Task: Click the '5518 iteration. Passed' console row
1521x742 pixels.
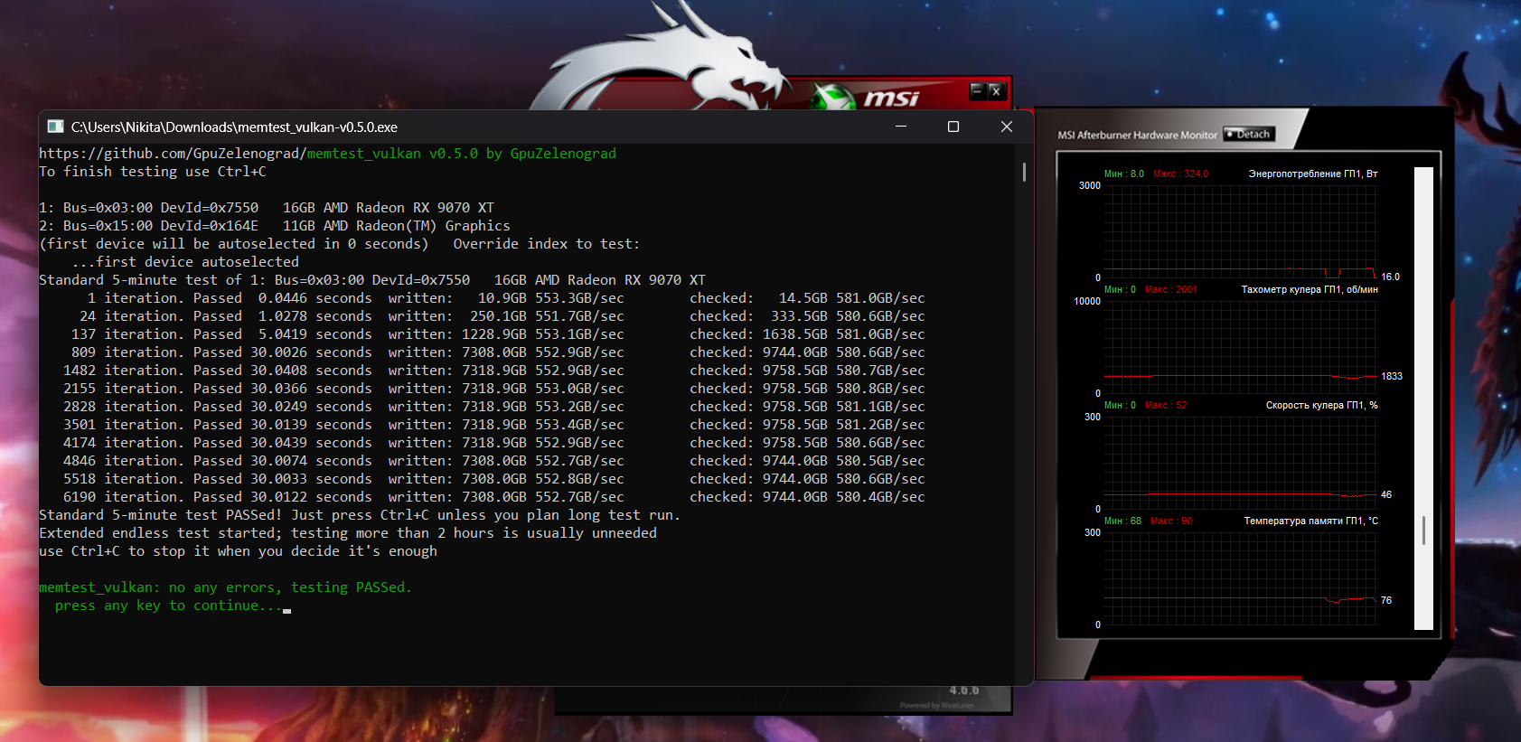Action: (x=494, y=479)
